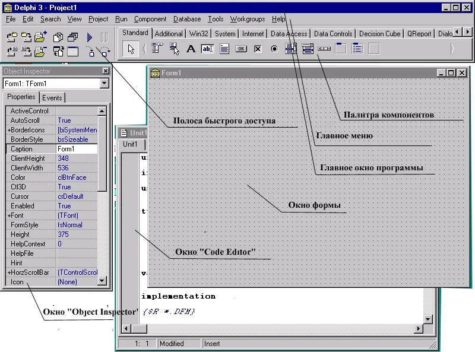Open the Search menu
The height and width of the screenshot is (352, 475).
(50, 19)
